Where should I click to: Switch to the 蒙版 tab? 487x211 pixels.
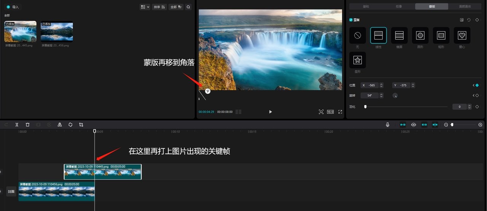[x=431, y=6]
